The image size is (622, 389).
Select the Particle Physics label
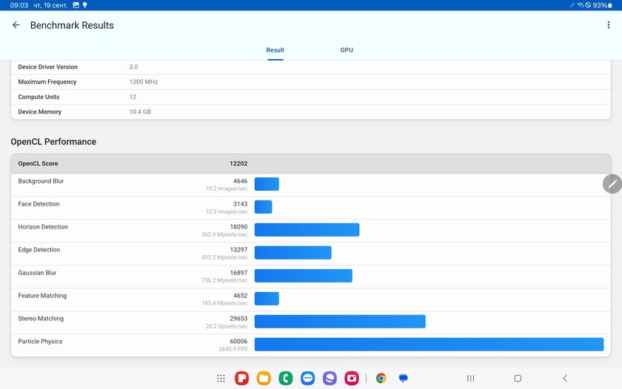(40, 342)
